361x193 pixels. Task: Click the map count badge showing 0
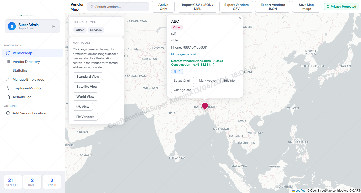pos(177,71)
